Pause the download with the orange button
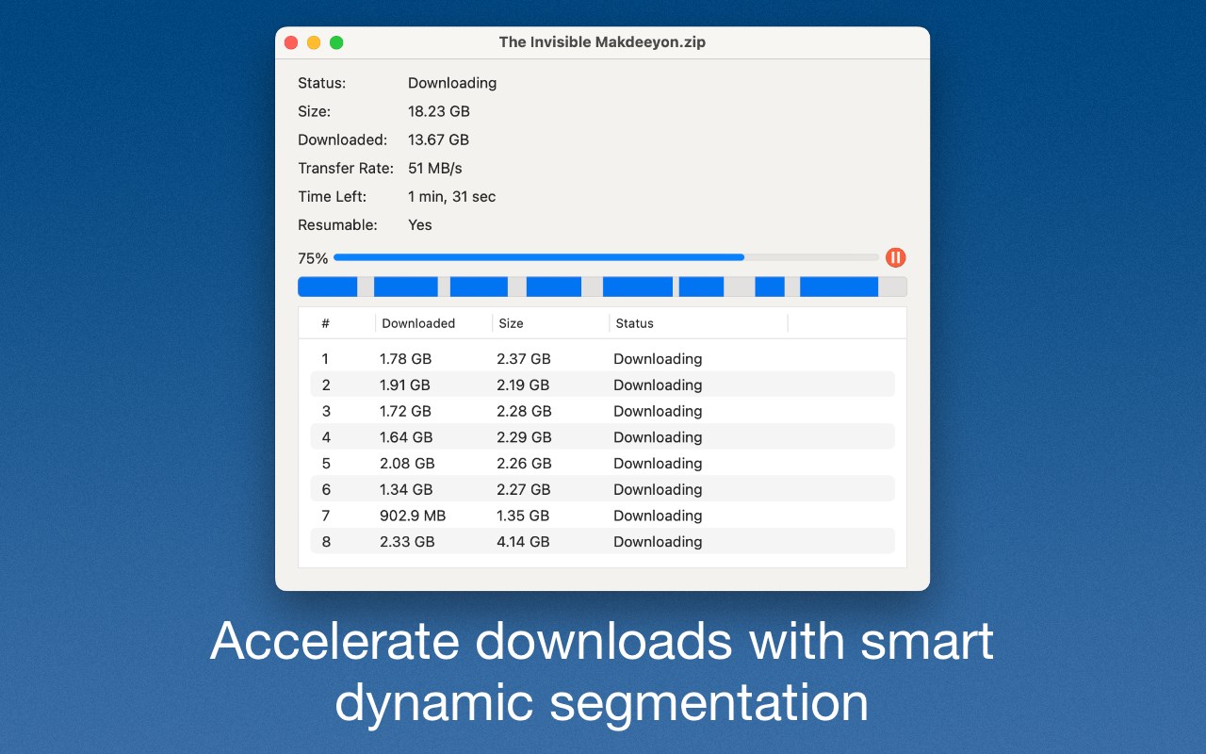Screen dimensions: 1206x754 [895, 257]
